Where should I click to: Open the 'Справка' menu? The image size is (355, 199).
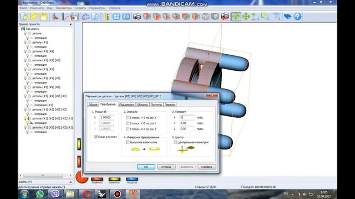click(114, 8)
